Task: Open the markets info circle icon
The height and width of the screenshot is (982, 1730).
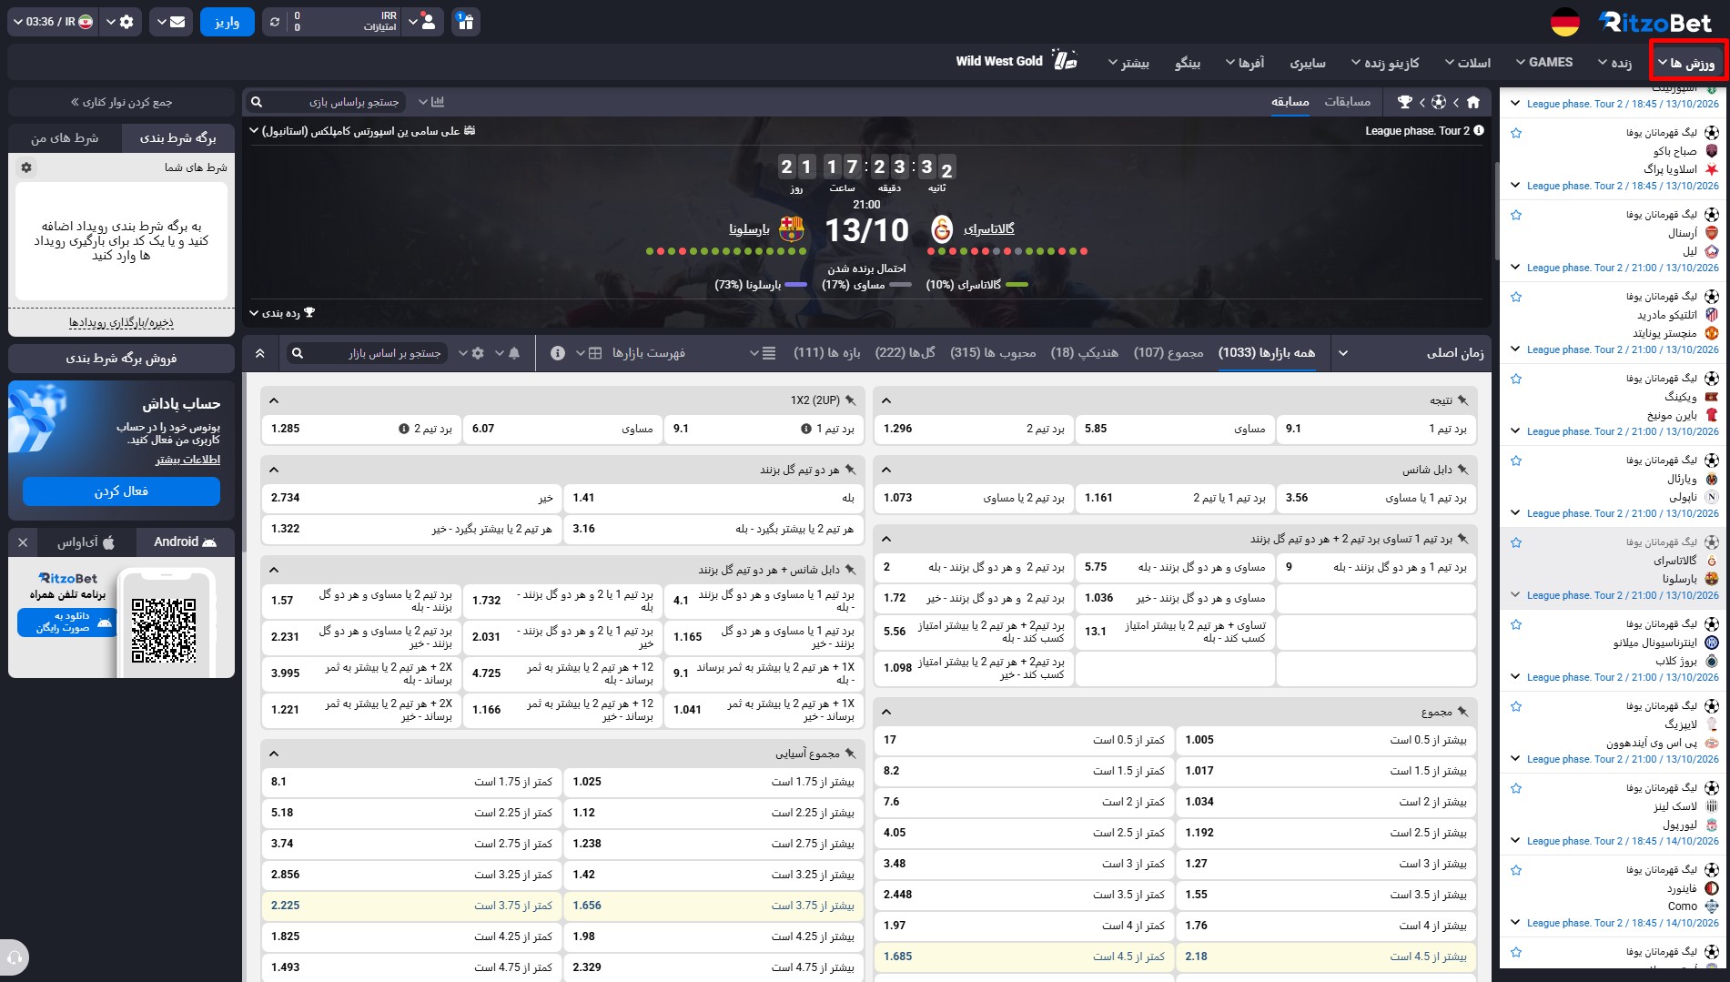Action: [x=558, y=353]
